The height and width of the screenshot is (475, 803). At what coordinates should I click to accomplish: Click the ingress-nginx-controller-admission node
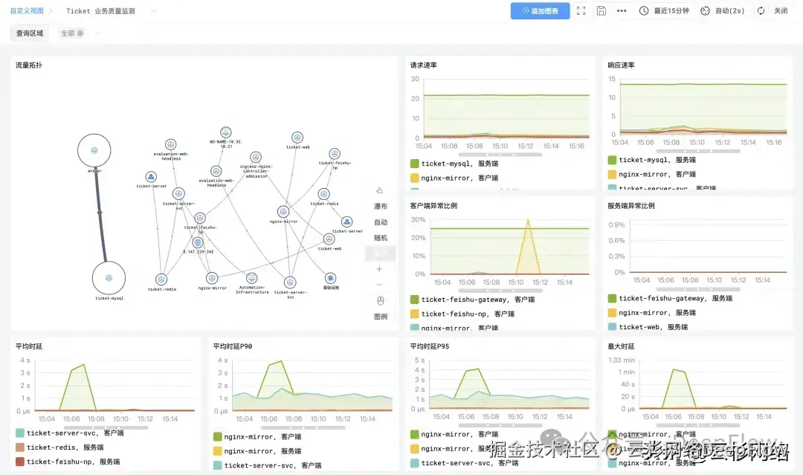[256, 157]
